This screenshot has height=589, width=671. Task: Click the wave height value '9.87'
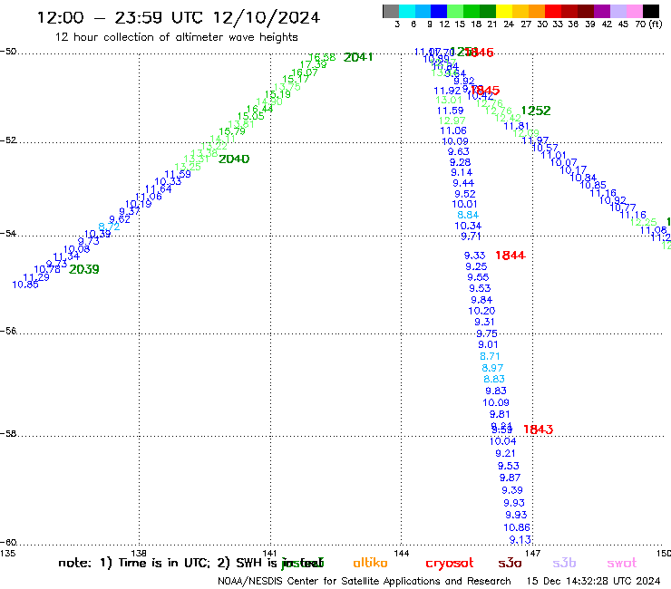tap(510, 478)
